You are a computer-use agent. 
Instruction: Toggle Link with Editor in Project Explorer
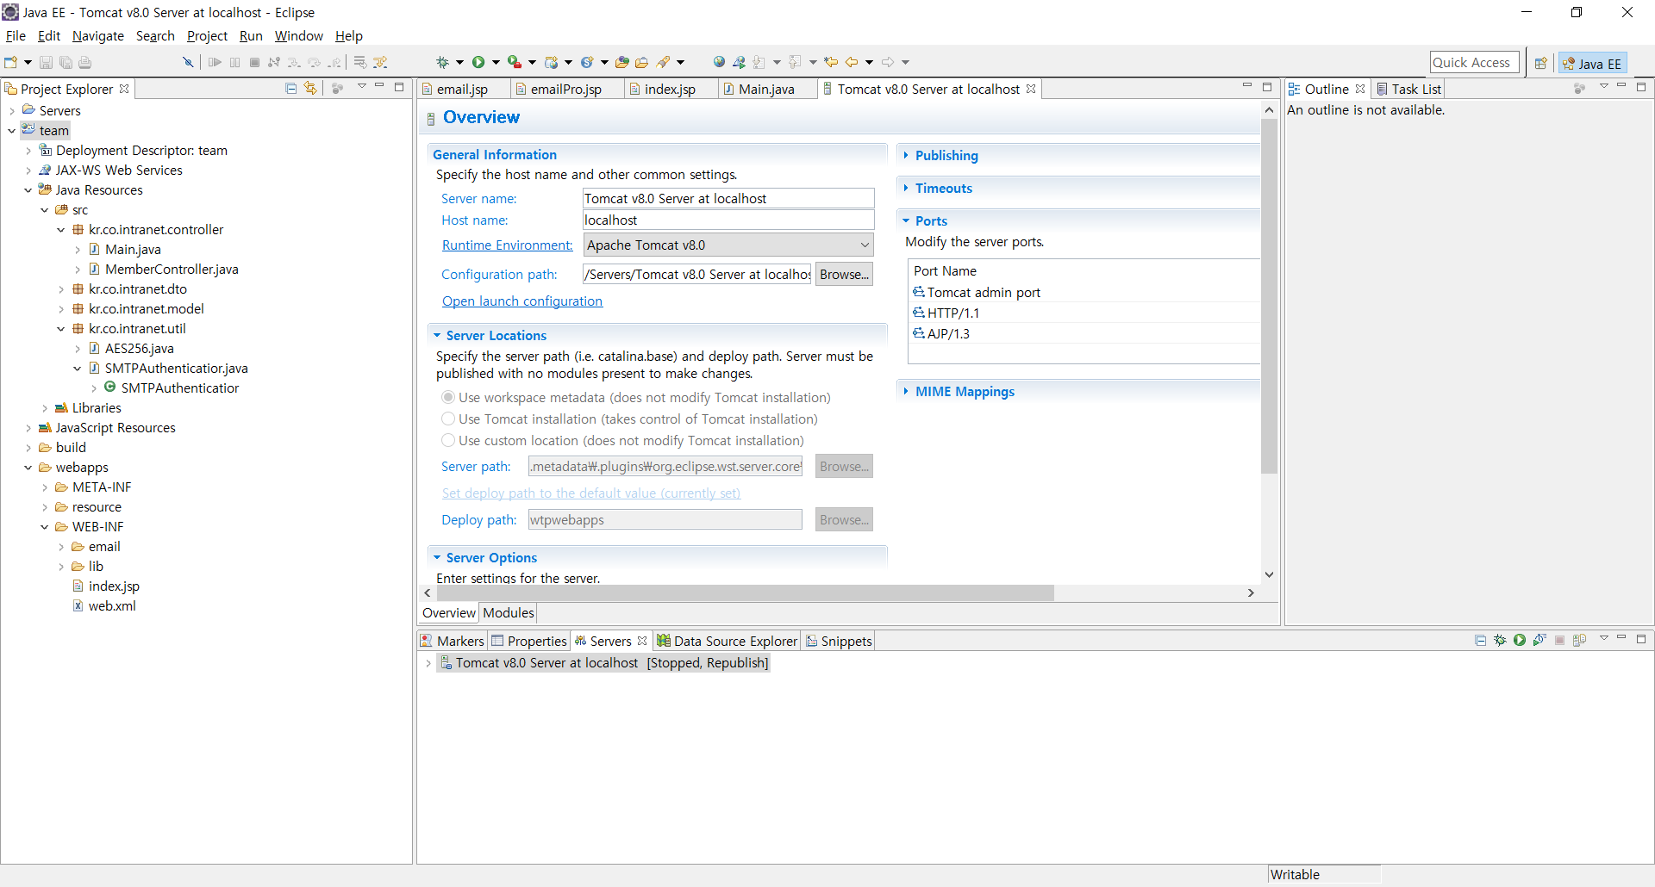(310, 88)
